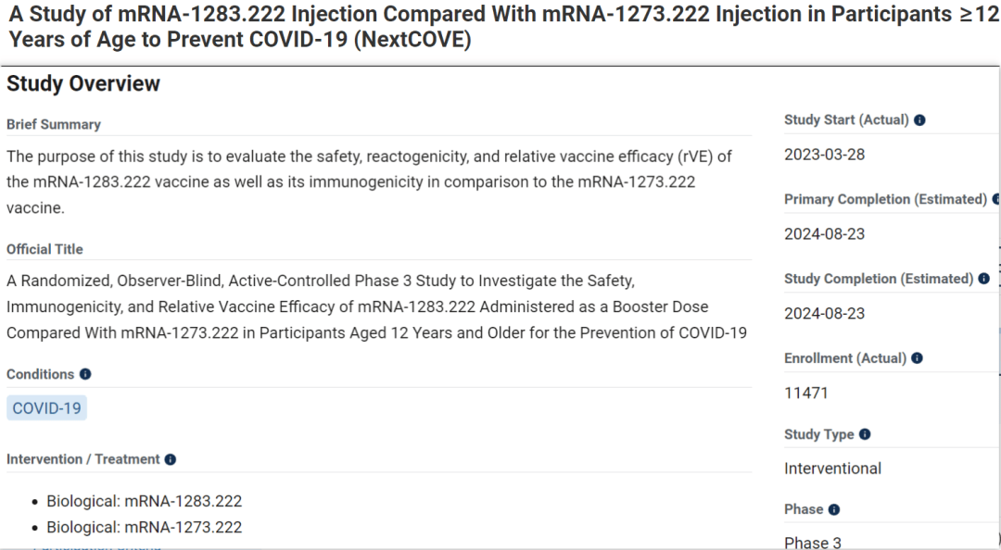
Task: Select the COVID-19 condition tag
Action: tap(46, 407)
